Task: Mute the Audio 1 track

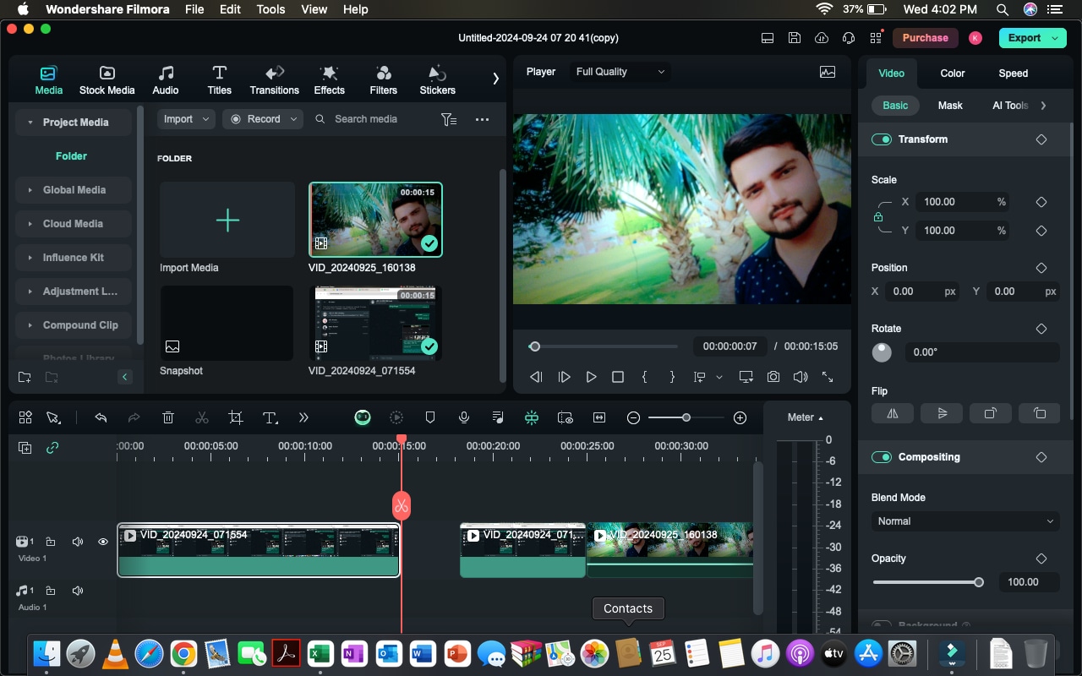Action: tap(78, 591)
